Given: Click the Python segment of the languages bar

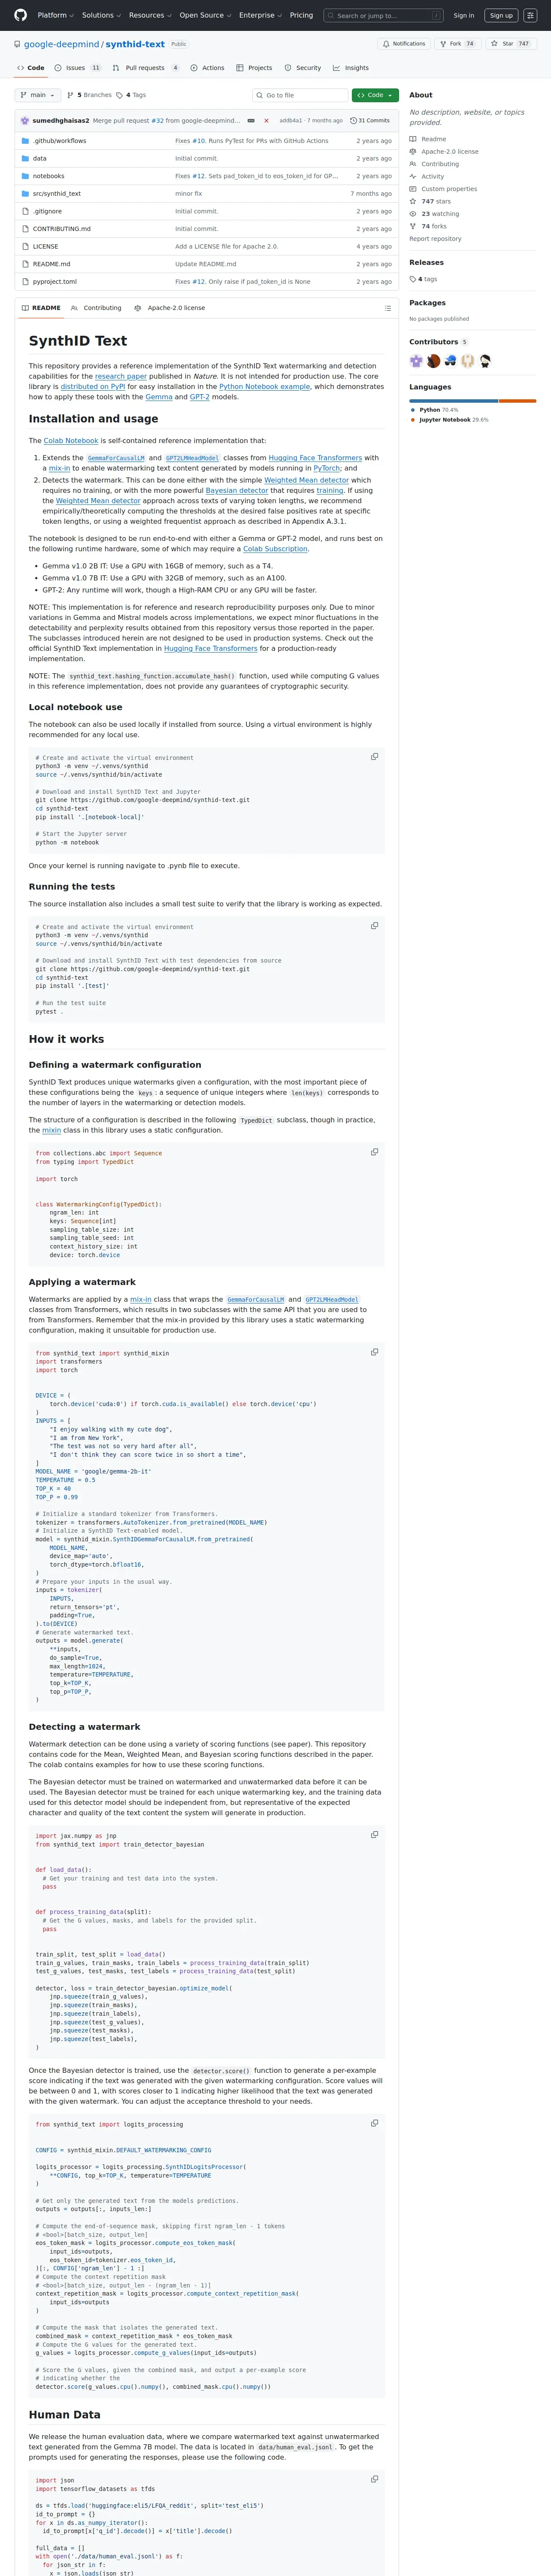Looking at the screenshot, I should click(x=453, y=401).
